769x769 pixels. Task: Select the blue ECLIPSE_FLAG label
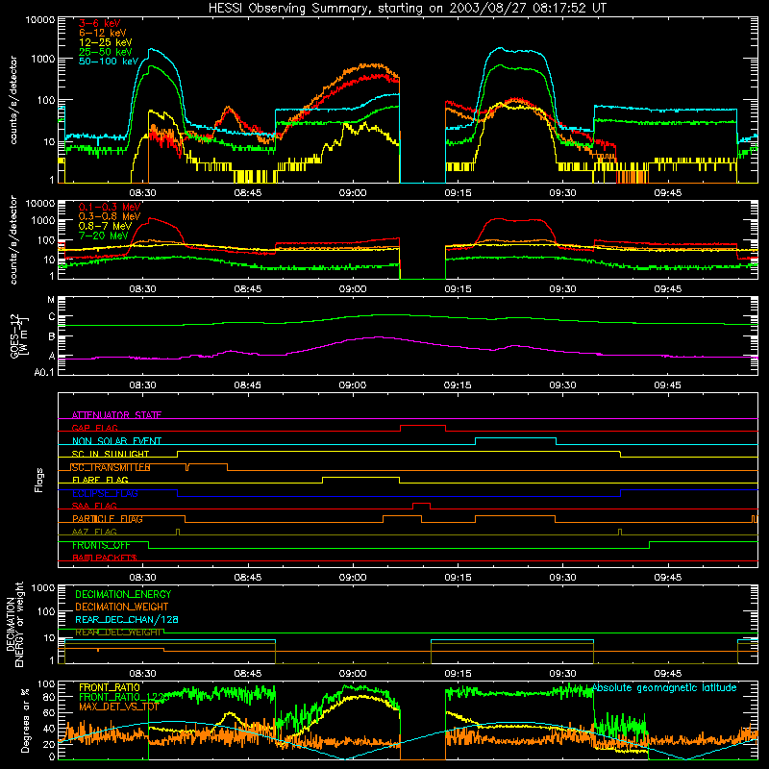tap(105, 493)
